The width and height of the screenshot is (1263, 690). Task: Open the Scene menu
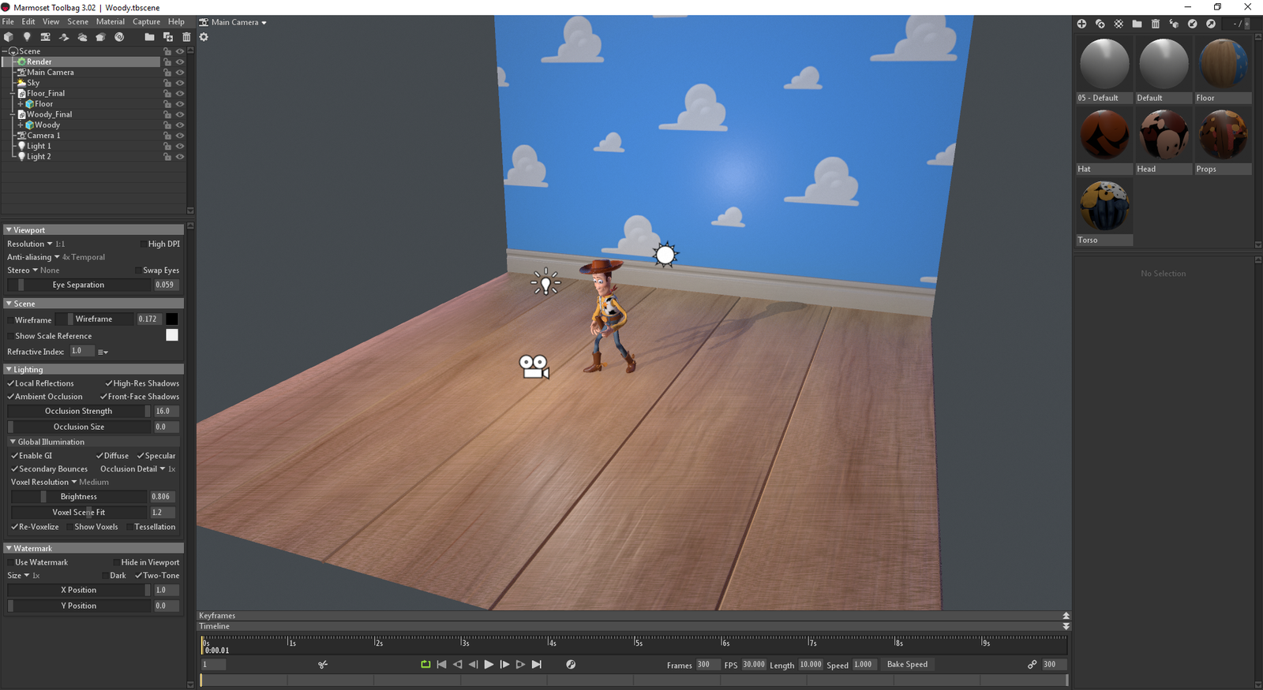(77, 22)
